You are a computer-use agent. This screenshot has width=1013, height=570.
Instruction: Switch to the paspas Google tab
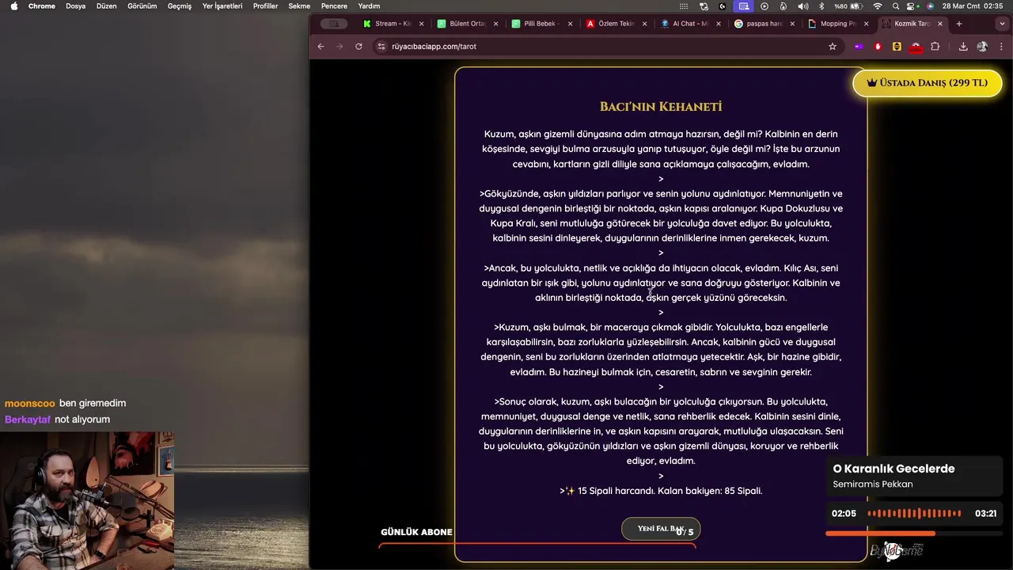764,24
